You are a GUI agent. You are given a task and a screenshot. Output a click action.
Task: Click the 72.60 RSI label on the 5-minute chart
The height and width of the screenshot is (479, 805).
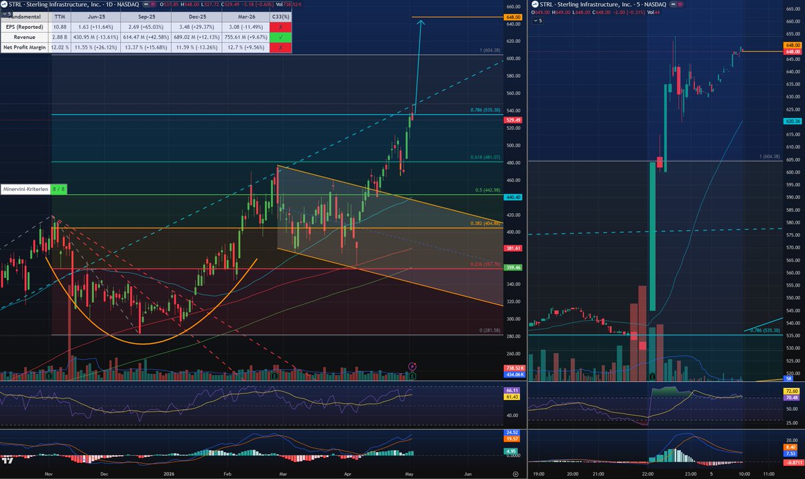[x=792, y=391]
